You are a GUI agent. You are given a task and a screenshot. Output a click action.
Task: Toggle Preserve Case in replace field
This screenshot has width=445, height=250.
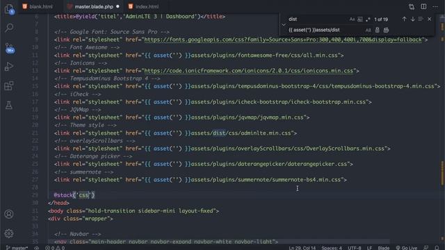tap(368, 30)
